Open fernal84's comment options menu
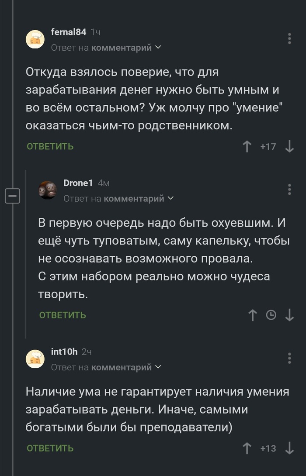Image resolution: width=306 pixels, height=476 pixels. [x=289, y=39]
